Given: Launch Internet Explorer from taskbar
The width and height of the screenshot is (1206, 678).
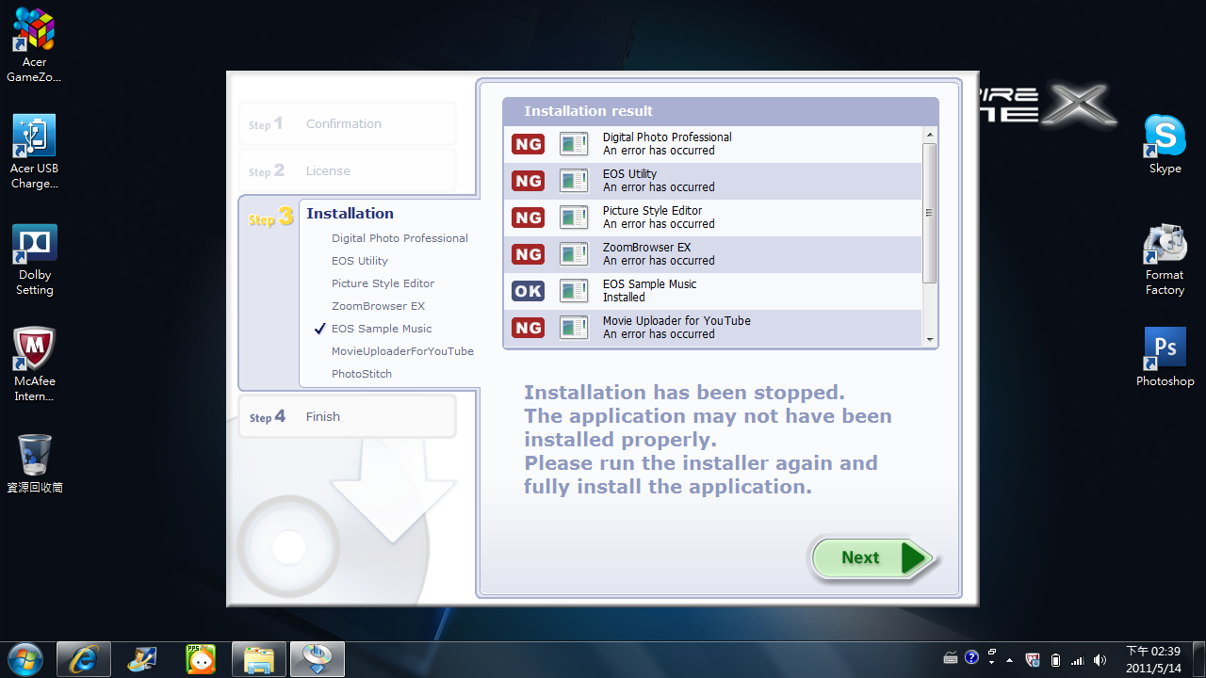Looking at the screenshot, I should click(84, 659).
